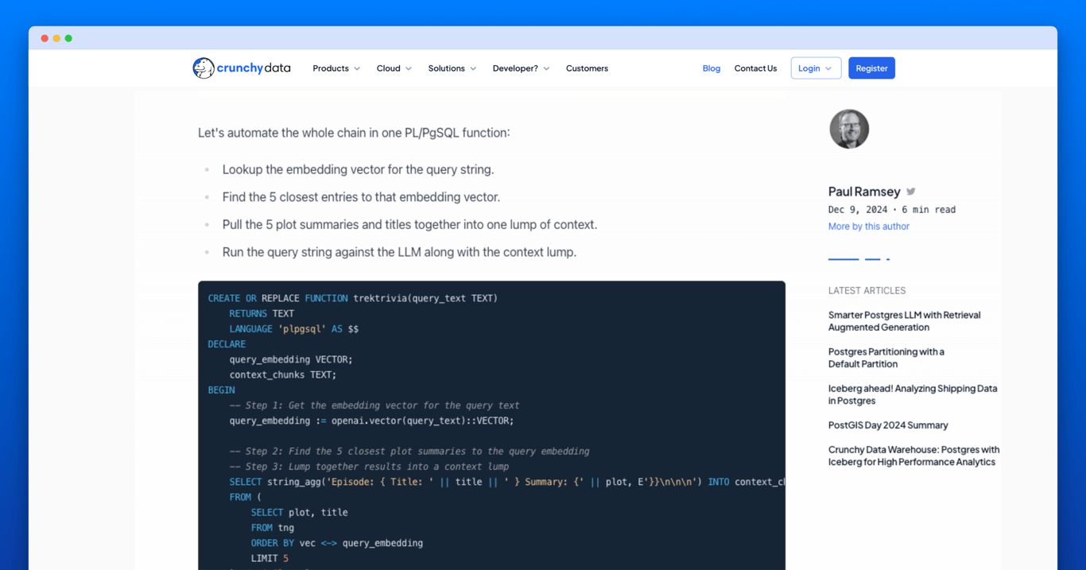Follow the 'More by this author' link
This screenshot has width=1086, height=570.
tap(868, 226)
